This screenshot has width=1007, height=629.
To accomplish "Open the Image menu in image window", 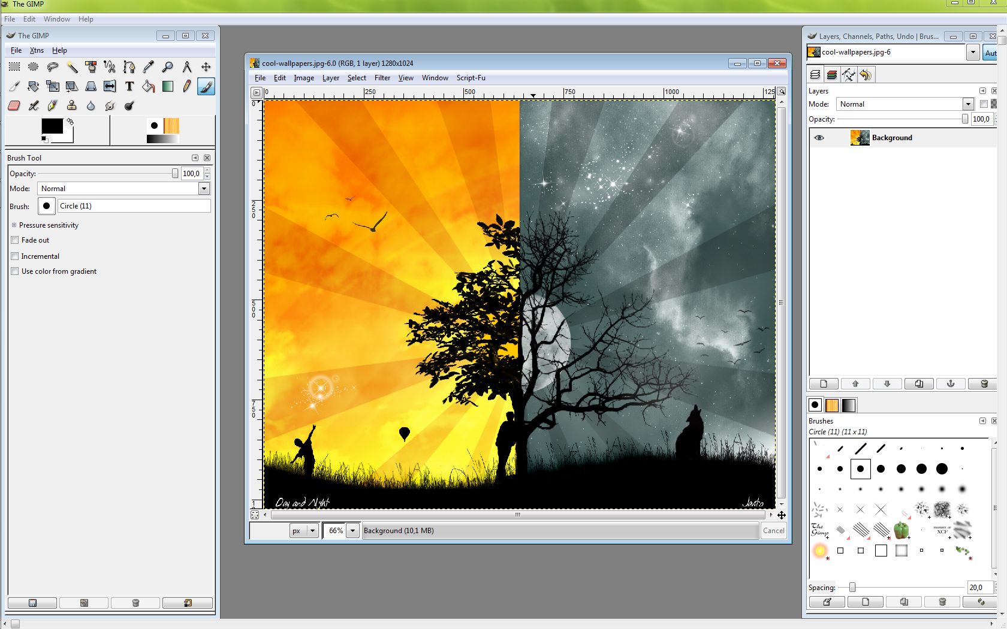I will point(304,78).
